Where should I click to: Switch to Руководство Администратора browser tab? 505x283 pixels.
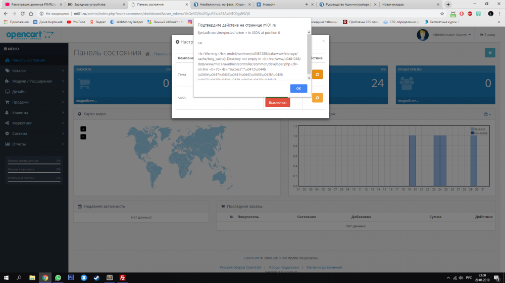tap(347, 5)
